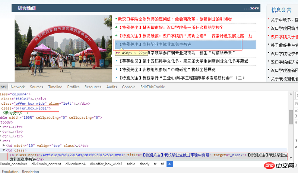The image size is (298, 173).
Task: Select the Console tab
Action: [x=129, y=87]
